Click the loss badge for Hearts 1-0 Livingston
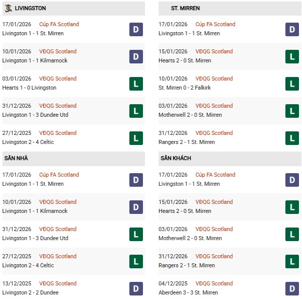This screenshot has height=299, width=302. [135, 84]
